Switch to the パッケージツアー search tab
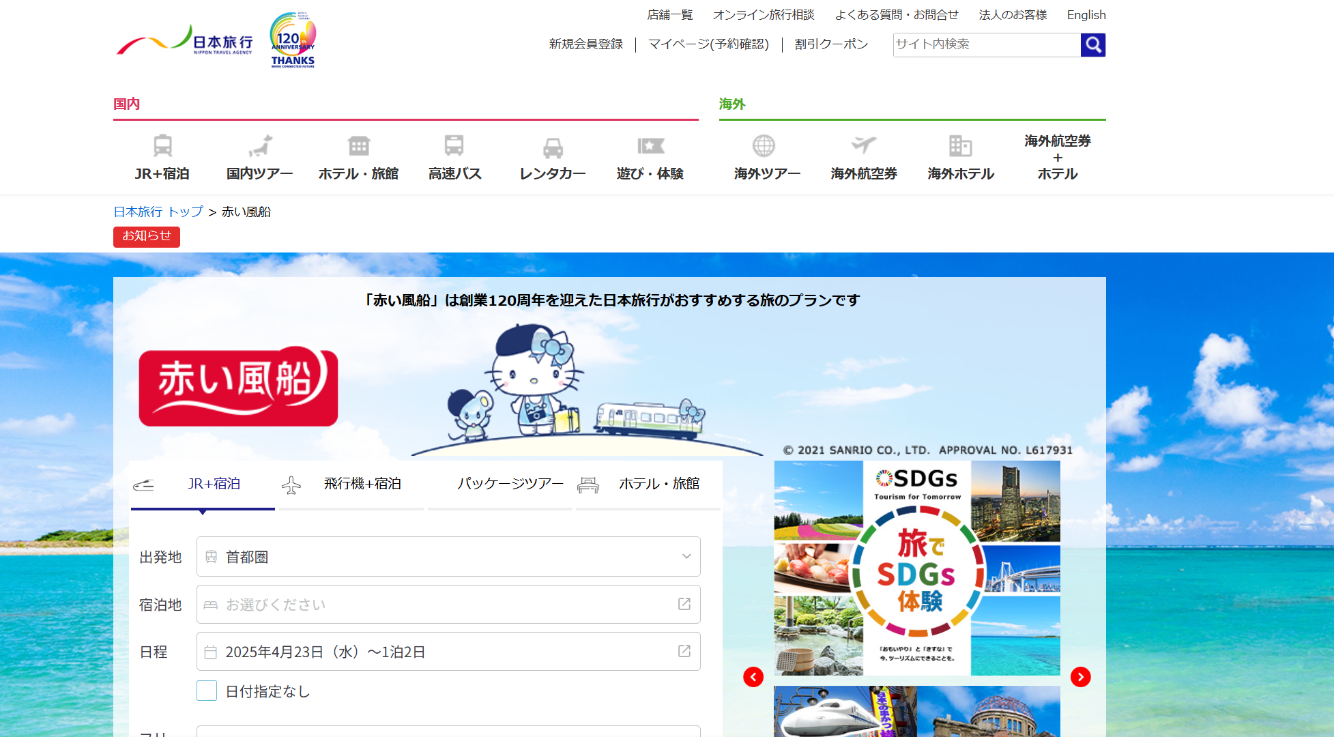The width and height of the screenshot is (1334, 737). pos(499,484)
